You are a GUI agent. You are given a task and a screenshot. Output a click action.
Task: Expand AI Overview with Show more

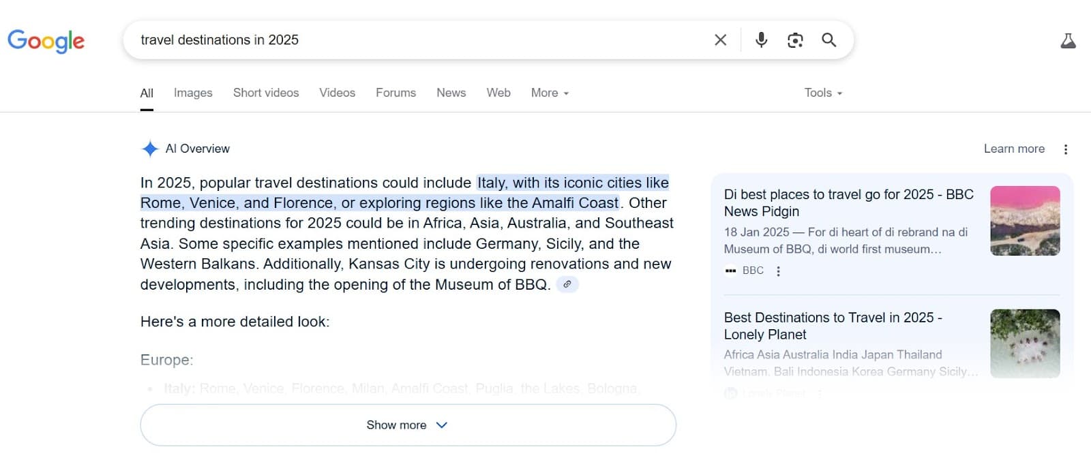pos(408,425)
